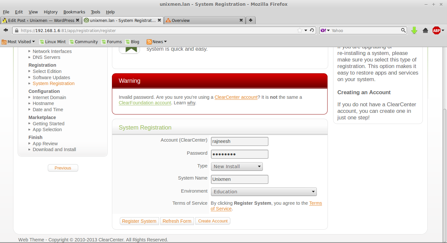This screenshot has width=447, height=243.
Task: Switch to the Overview tab
Action: pyautogui.click(x=205, y=20)
